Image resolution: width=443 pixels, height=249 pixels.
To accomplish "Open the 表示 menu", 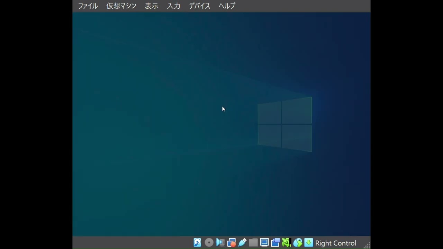I will 152,6.
